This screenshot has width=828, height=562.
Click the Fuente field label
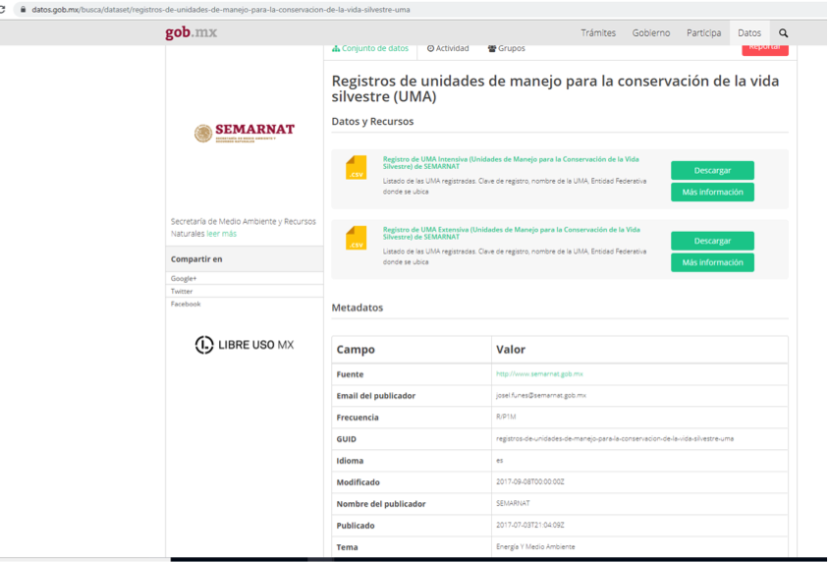pos(350,374)
